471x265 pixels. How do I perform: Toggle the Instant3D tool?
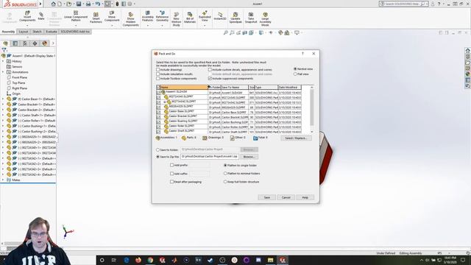point(220,16)
